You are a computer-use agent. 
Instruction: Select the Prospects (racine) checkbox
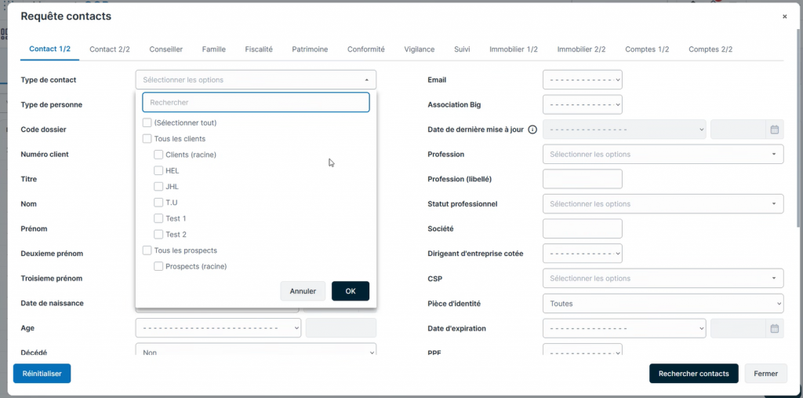pyautogui.click(x=158, y=266)
